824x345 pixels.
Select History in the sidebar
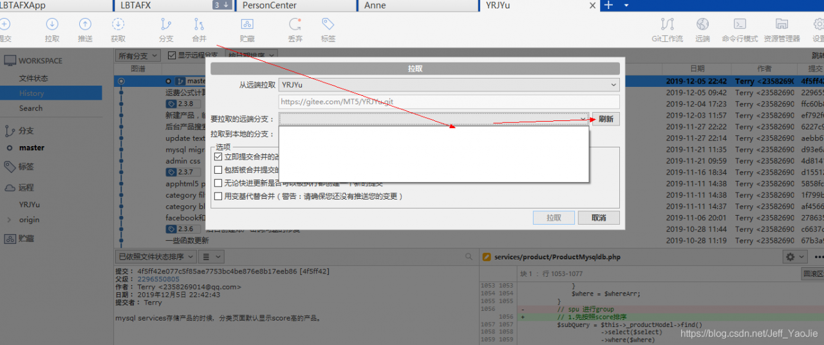coord(32,93)
